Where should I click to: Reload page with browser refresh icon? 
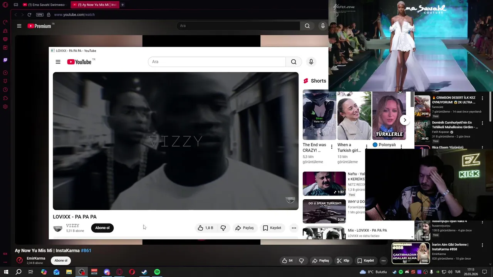tap(29, 15)
